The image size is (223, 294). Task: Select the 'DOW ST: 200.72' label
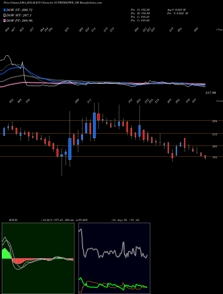pyautogui.click(x=19, y=10)
